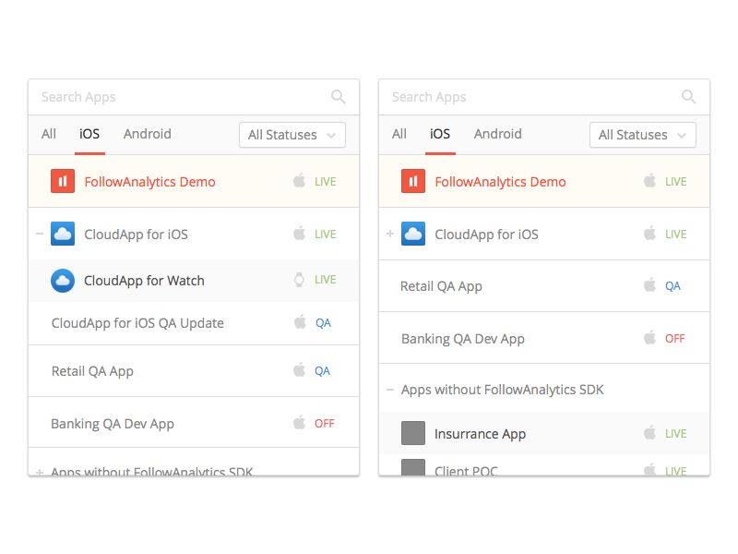This screenshot has width=738, height=554.
Task: Click the search magnifier in left panel
Action: coord(338,97)
